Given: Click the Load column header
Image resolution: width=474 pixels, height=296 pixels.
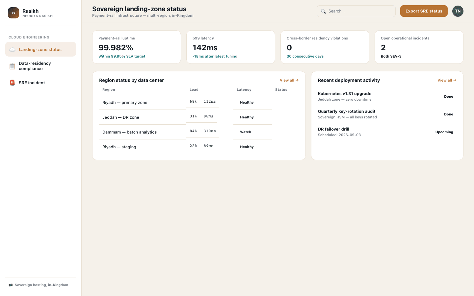Looking at the screenshot, I should point(194,90).
